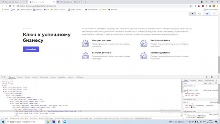Screen dimensions: 220x124
Task: Open the Яндекс bookmark
Action: pos(5,10)
